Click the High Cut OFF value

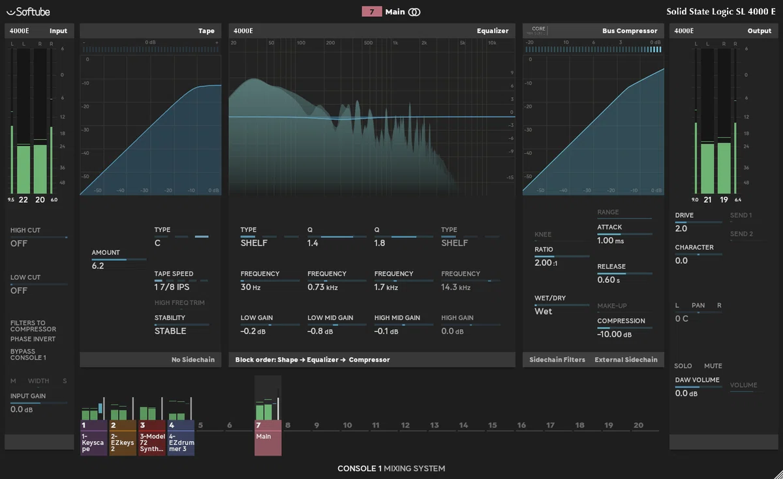(x=19, y=244)
